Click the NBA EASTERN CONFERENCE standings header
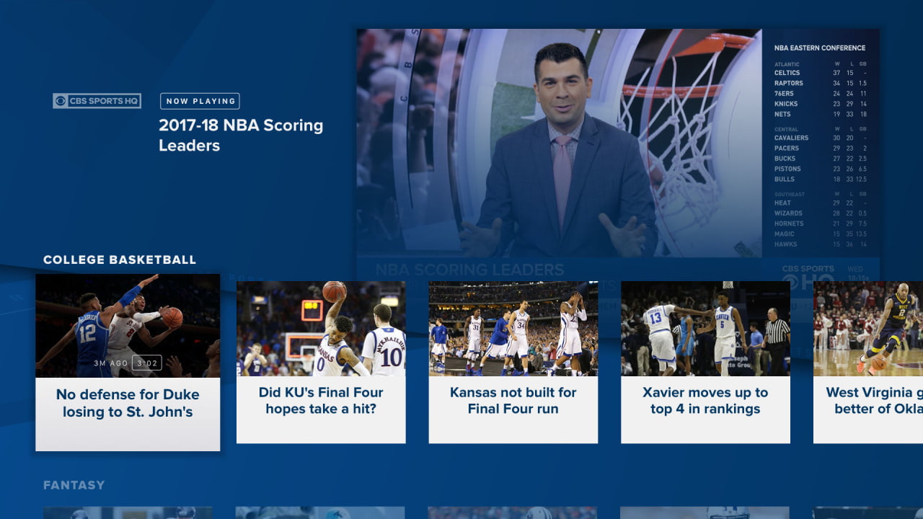The height and width of the screenshot is (519, 923). [x=820, y=48]
